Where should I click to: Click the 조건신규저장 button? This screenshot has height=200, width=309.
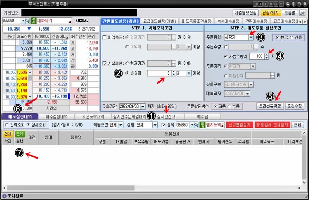[270, 106]
